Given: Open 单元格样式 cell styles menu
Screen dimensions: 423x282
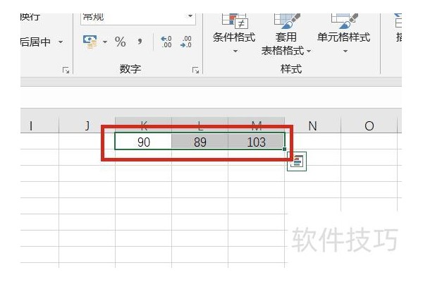Looking at the screenshot, I should pyautogui.click(x=344, y=34).
